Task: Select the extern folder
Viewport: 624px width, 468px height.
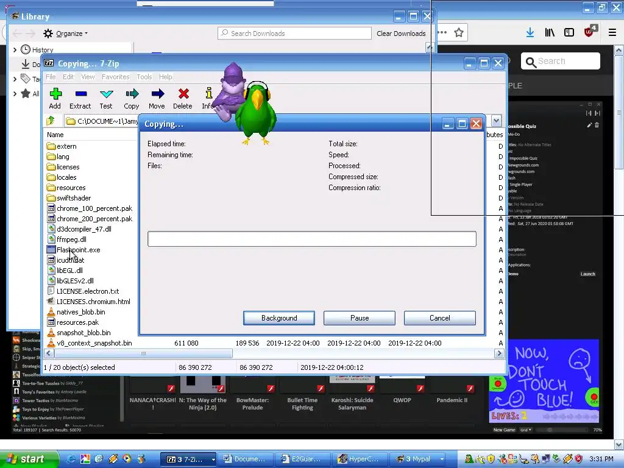Action: (x=62, y=146)
